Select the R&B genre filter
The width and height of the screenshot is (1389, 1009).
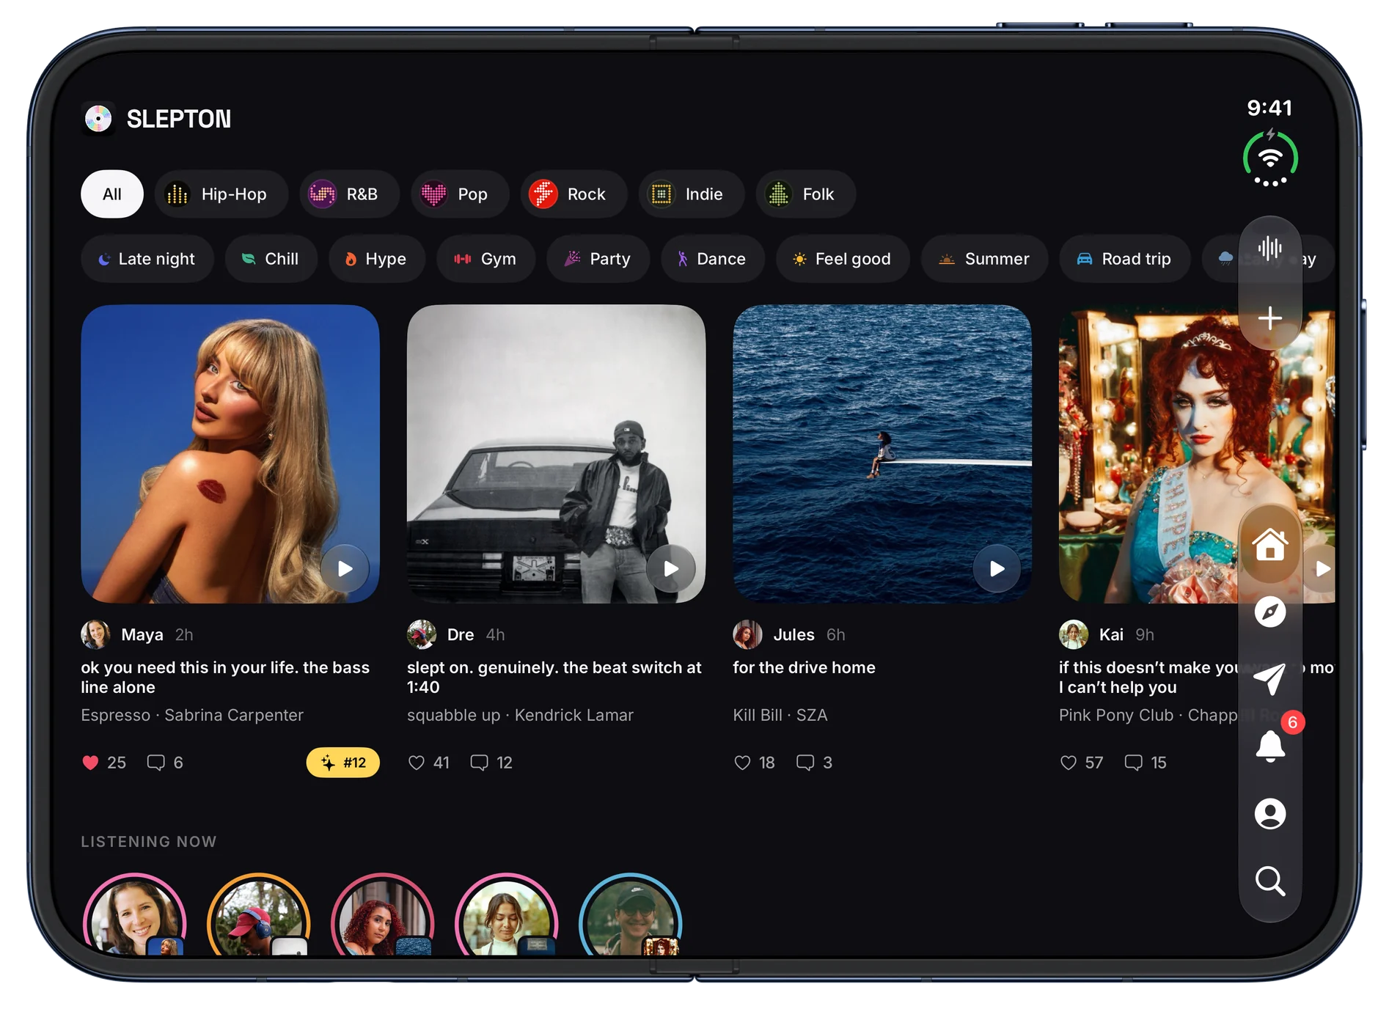click(x=349, y=194)
